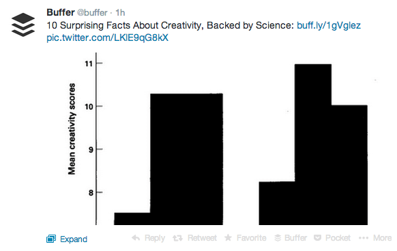The width and height of the screenshot is (397, 251).
Task: Expand the tweet via Expand text
Action: coord(74,239)
